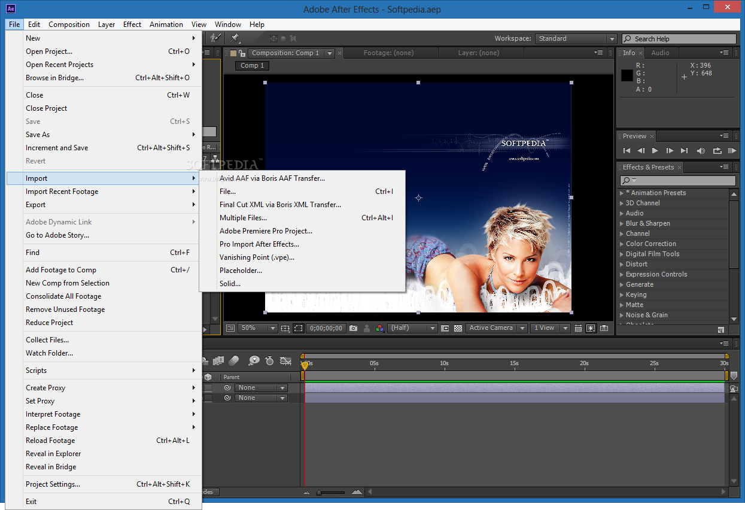Step forward one frame in Preview panel
The image size is (745, 510).
(670, 151)
